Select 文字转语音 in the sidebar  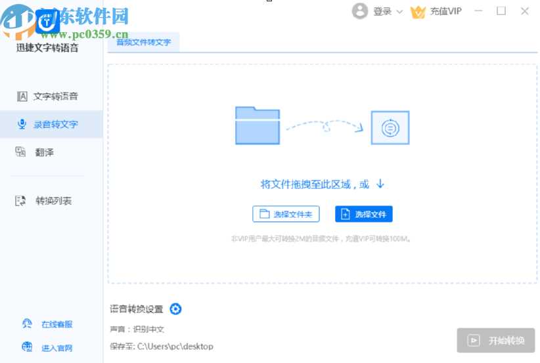tap(56, 96)
